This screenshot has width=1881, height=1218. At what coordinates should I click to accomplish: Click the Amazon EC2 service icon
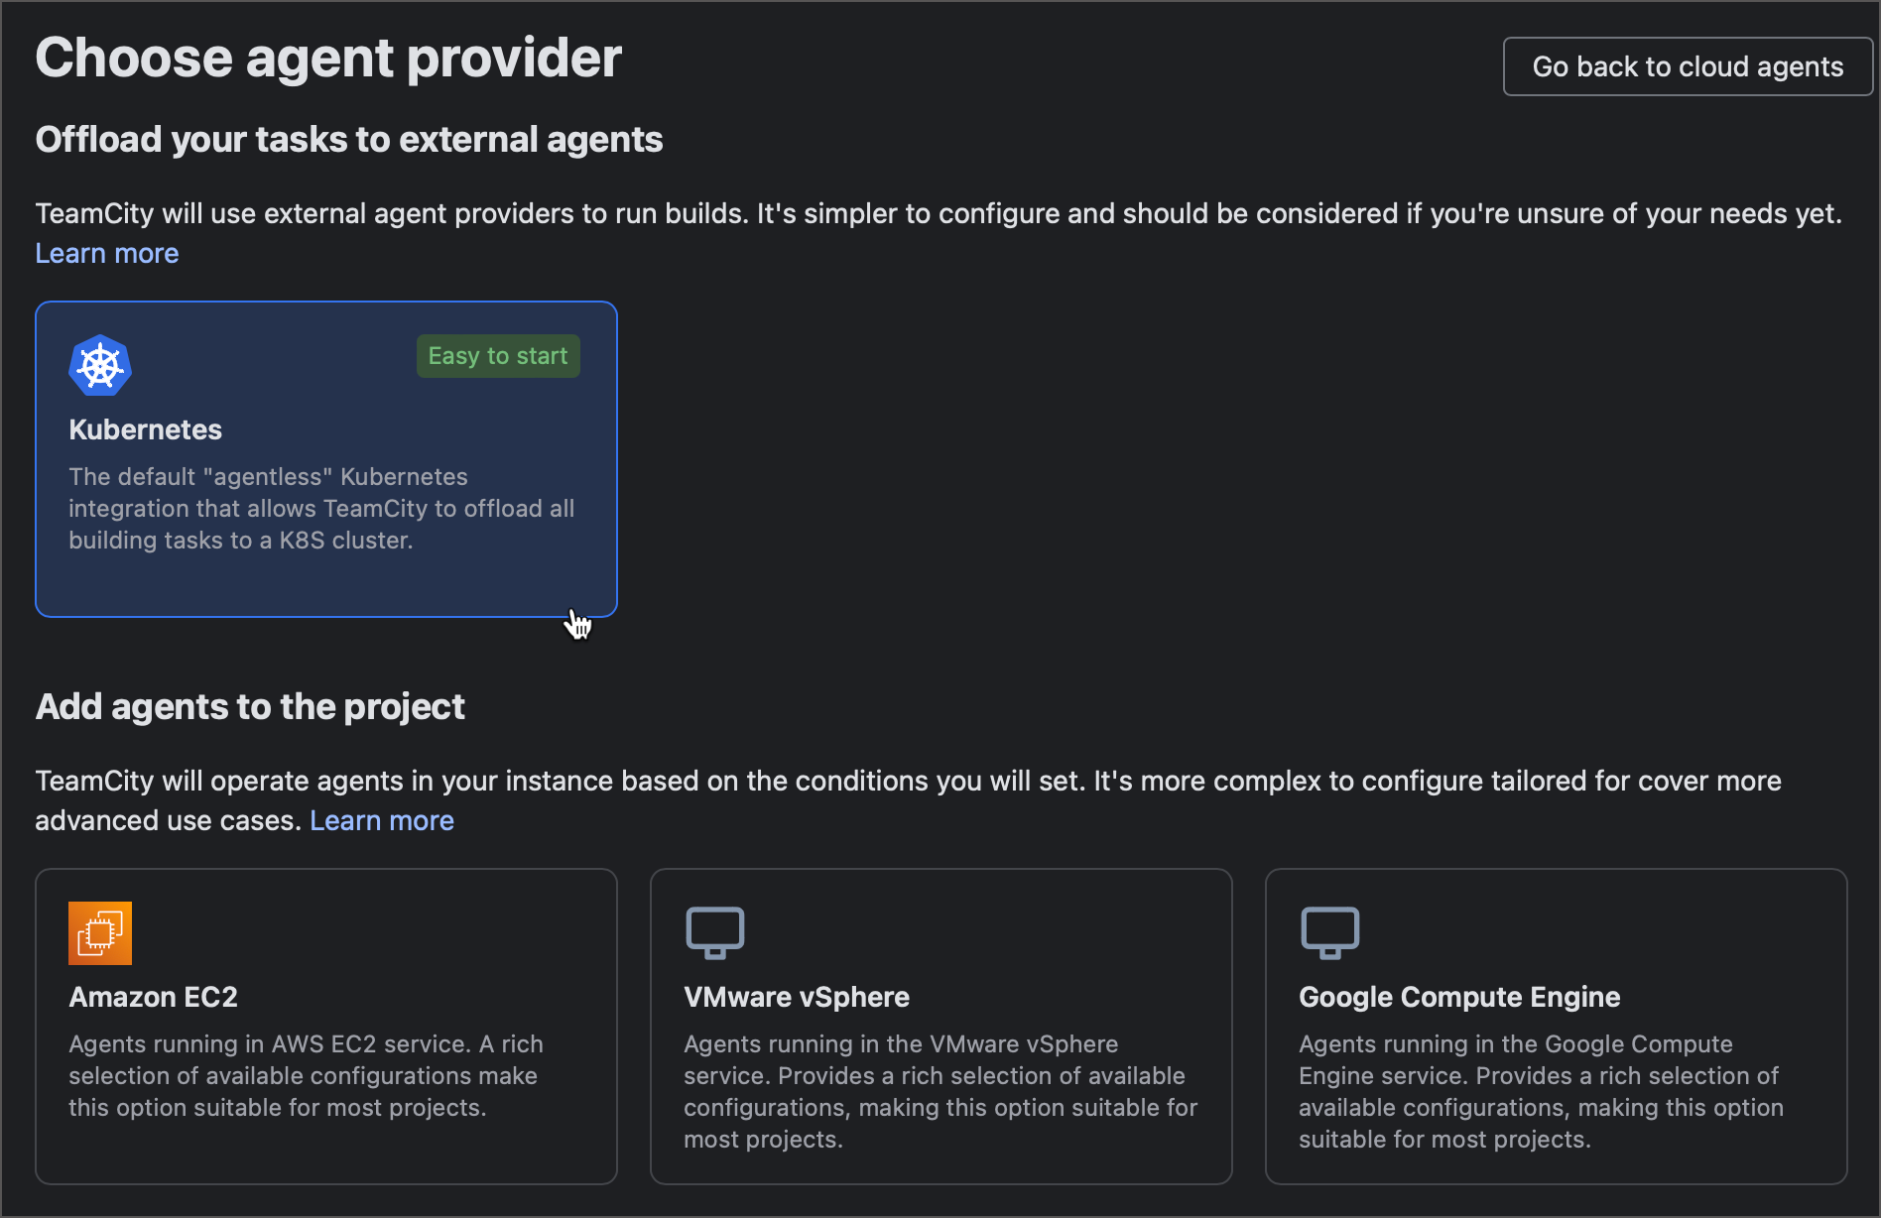tap(99, 932)
